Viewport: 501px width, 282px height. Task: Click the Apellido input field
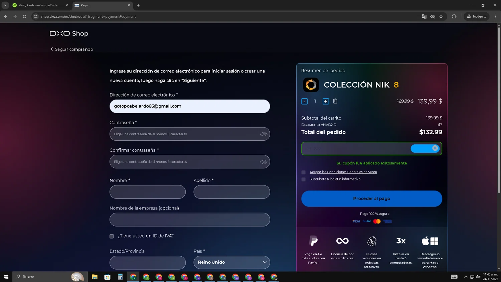coord(232,192)
